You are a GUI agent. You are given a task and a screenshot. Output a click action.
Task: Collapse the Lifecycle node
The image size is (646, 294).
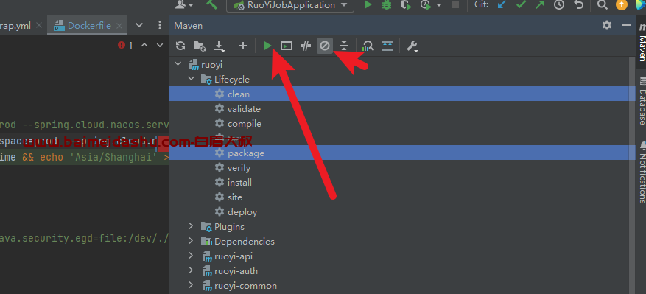[x=191, y=79]
